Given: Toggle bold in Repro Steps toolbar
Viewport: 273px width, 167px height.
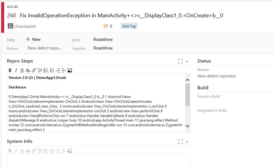Looking at the screenshot, I should 10,71.
